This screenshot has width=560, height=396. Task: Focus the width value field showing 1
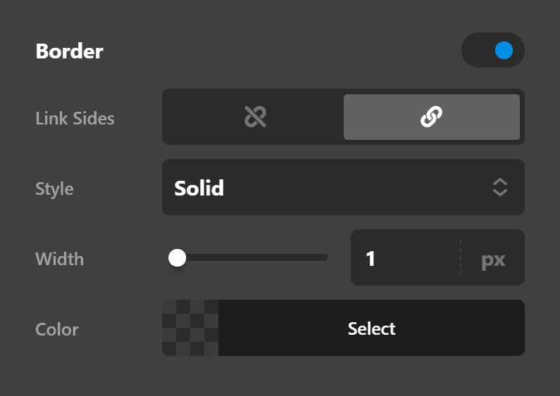[402, 258]
